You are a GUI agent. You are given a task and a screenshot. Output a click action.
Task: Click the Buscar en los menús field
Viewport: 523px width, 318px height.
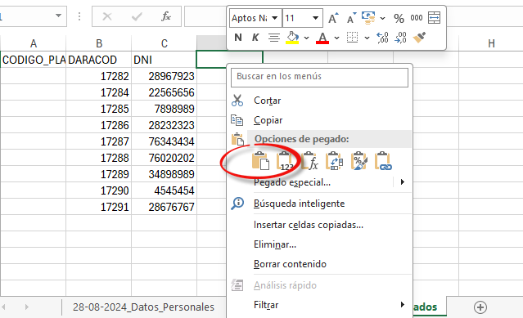319,78
